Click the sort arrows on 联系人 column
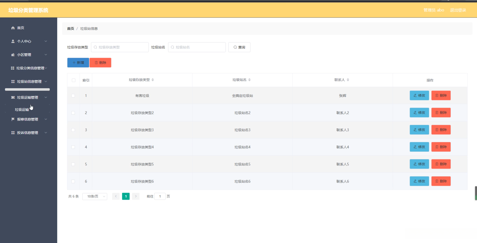Image resolution: width=477 pixels, height=243 pixels. pyautogui.click(x=348, y=80)
